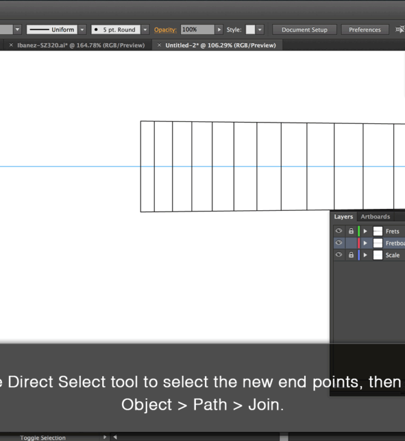Viewport: 405px width, 441px height.
Task: Close the Ibanez-SZ320.ai document tab
Action: [x=11, y=45]
